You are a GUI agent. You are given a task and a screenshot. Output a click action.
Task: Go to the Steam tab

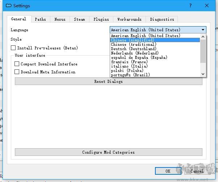(x=79, y=19)
